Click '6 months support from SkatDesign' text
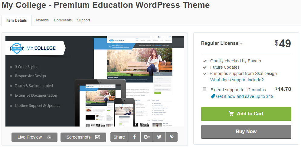The width and height of the screenshot is (301, 147). click(244, 73)
